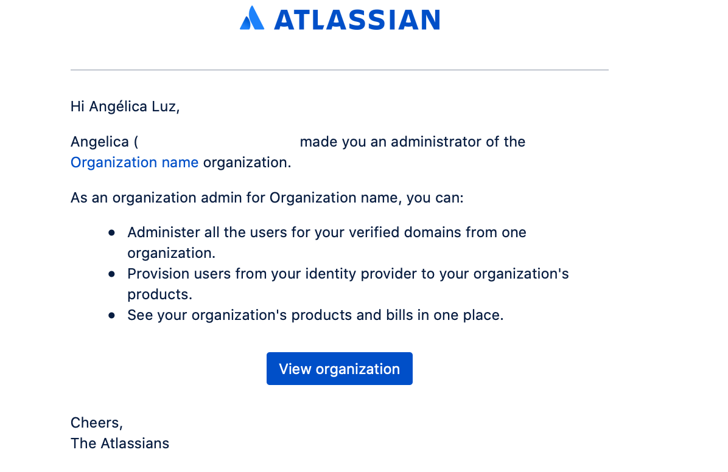The width and height of the screenshot is (728, 472).
Task: Click the bullet about provisioning users
Action: click(x=348, y=274)
